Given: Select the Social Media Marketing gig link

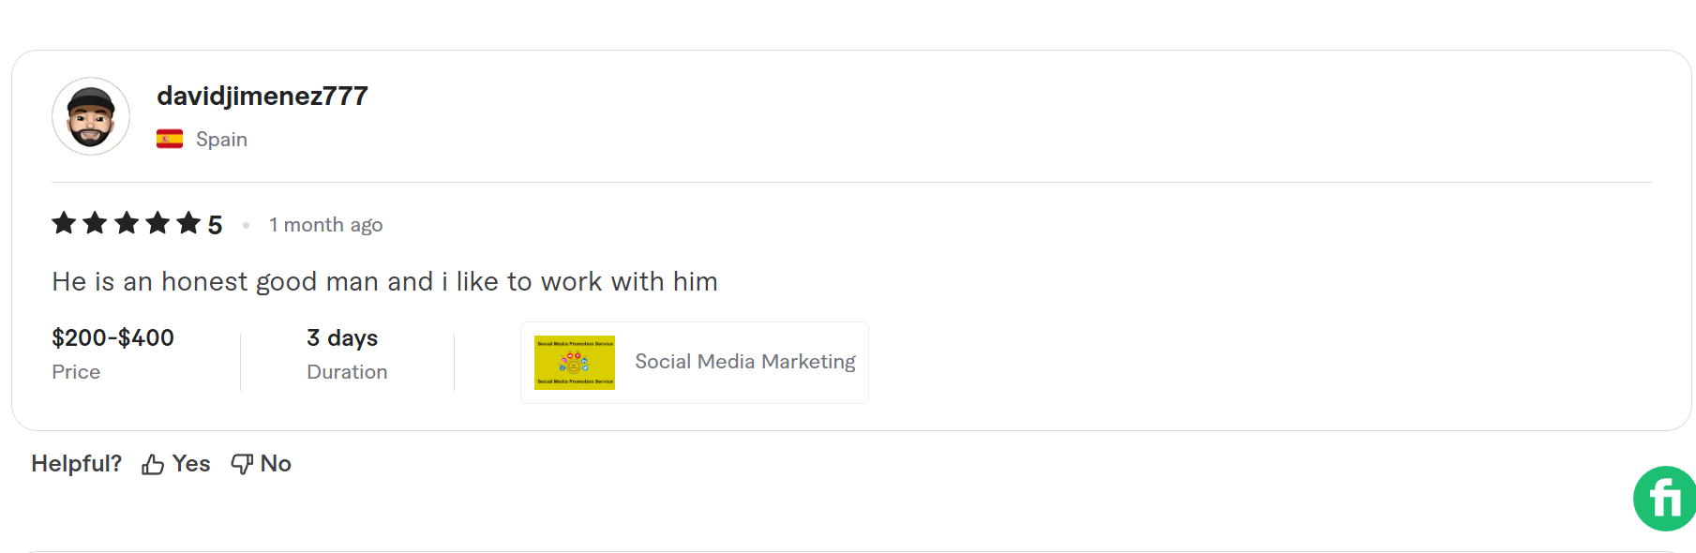Looking at the screenshot, I should click(745, 362).
